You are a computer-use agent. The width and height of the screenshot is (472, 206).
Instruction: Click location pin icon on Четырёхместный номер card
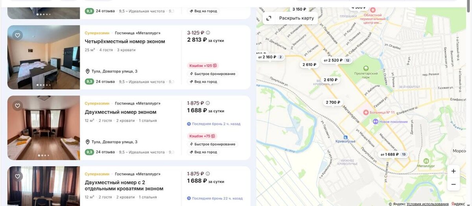(x=88, y=71)
